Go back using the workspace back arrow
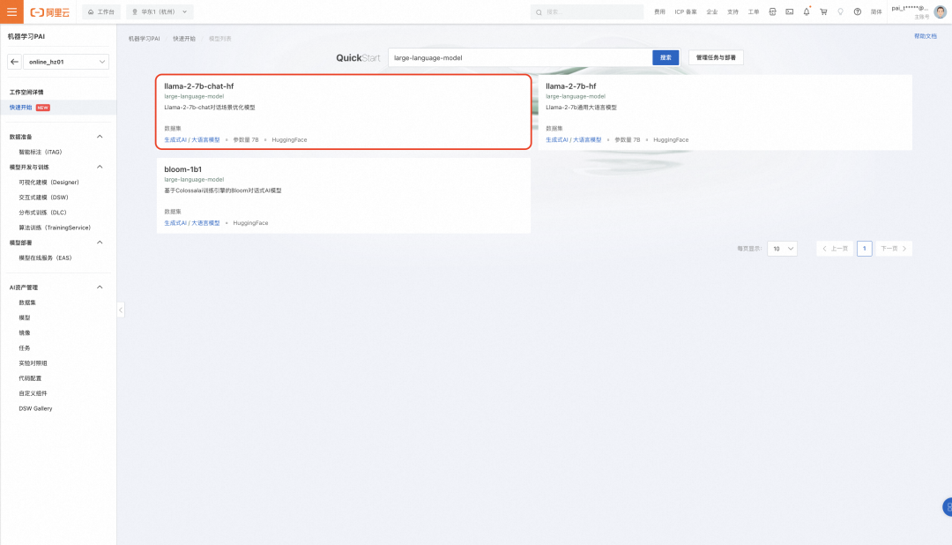The width and height of the screenshot is (952, 545). 15,62
